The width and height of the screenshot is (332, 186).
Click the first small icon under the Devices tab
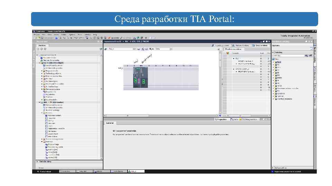click(38, 49)
